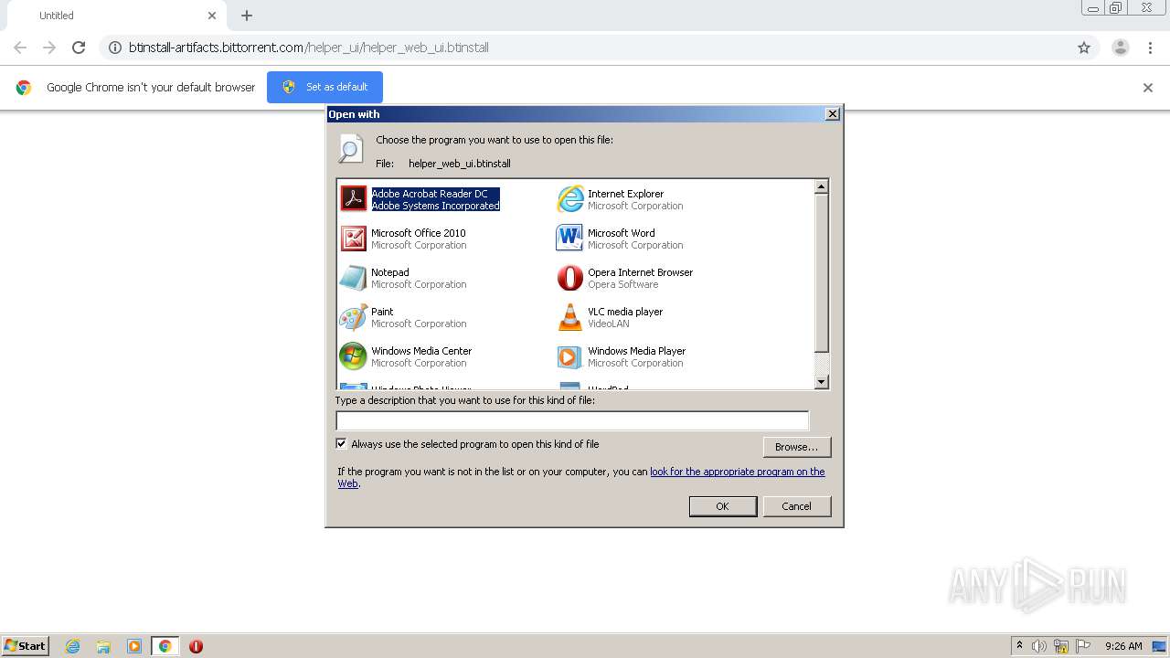Close the Open with dialog
Screen dimensions: 1170x658
pyautogui.click(x=832, y=114)
